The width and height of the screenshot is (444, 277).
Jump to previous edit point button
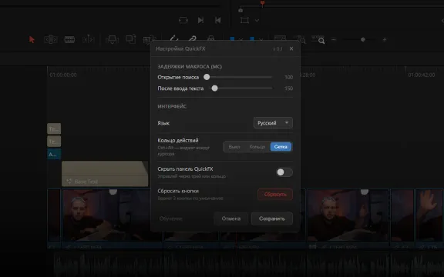point(217,20)
